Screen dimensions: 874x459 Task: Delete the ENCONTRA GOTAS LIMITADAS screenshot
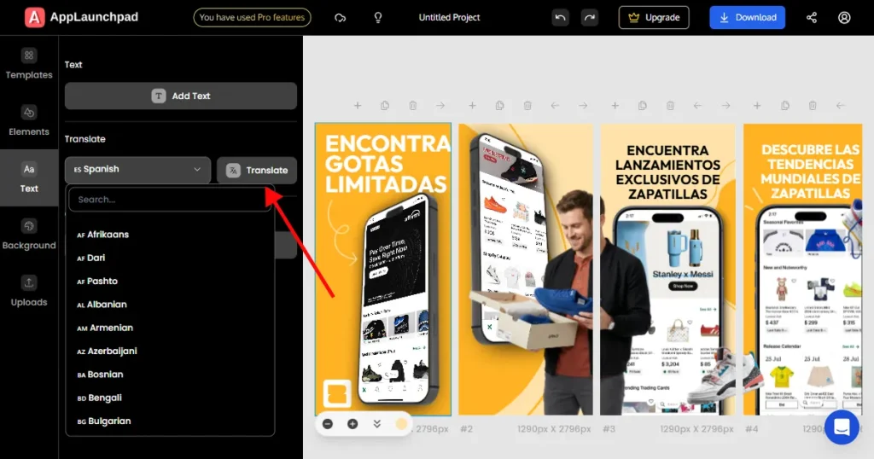click(x=412, y=105)
